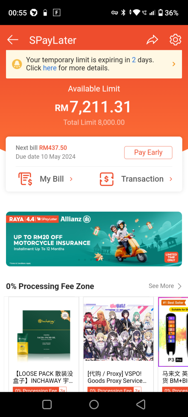Viewport: 188px width, 417px height.
Task: Tap the back arrow beside SPayLater
Action: 12,40
